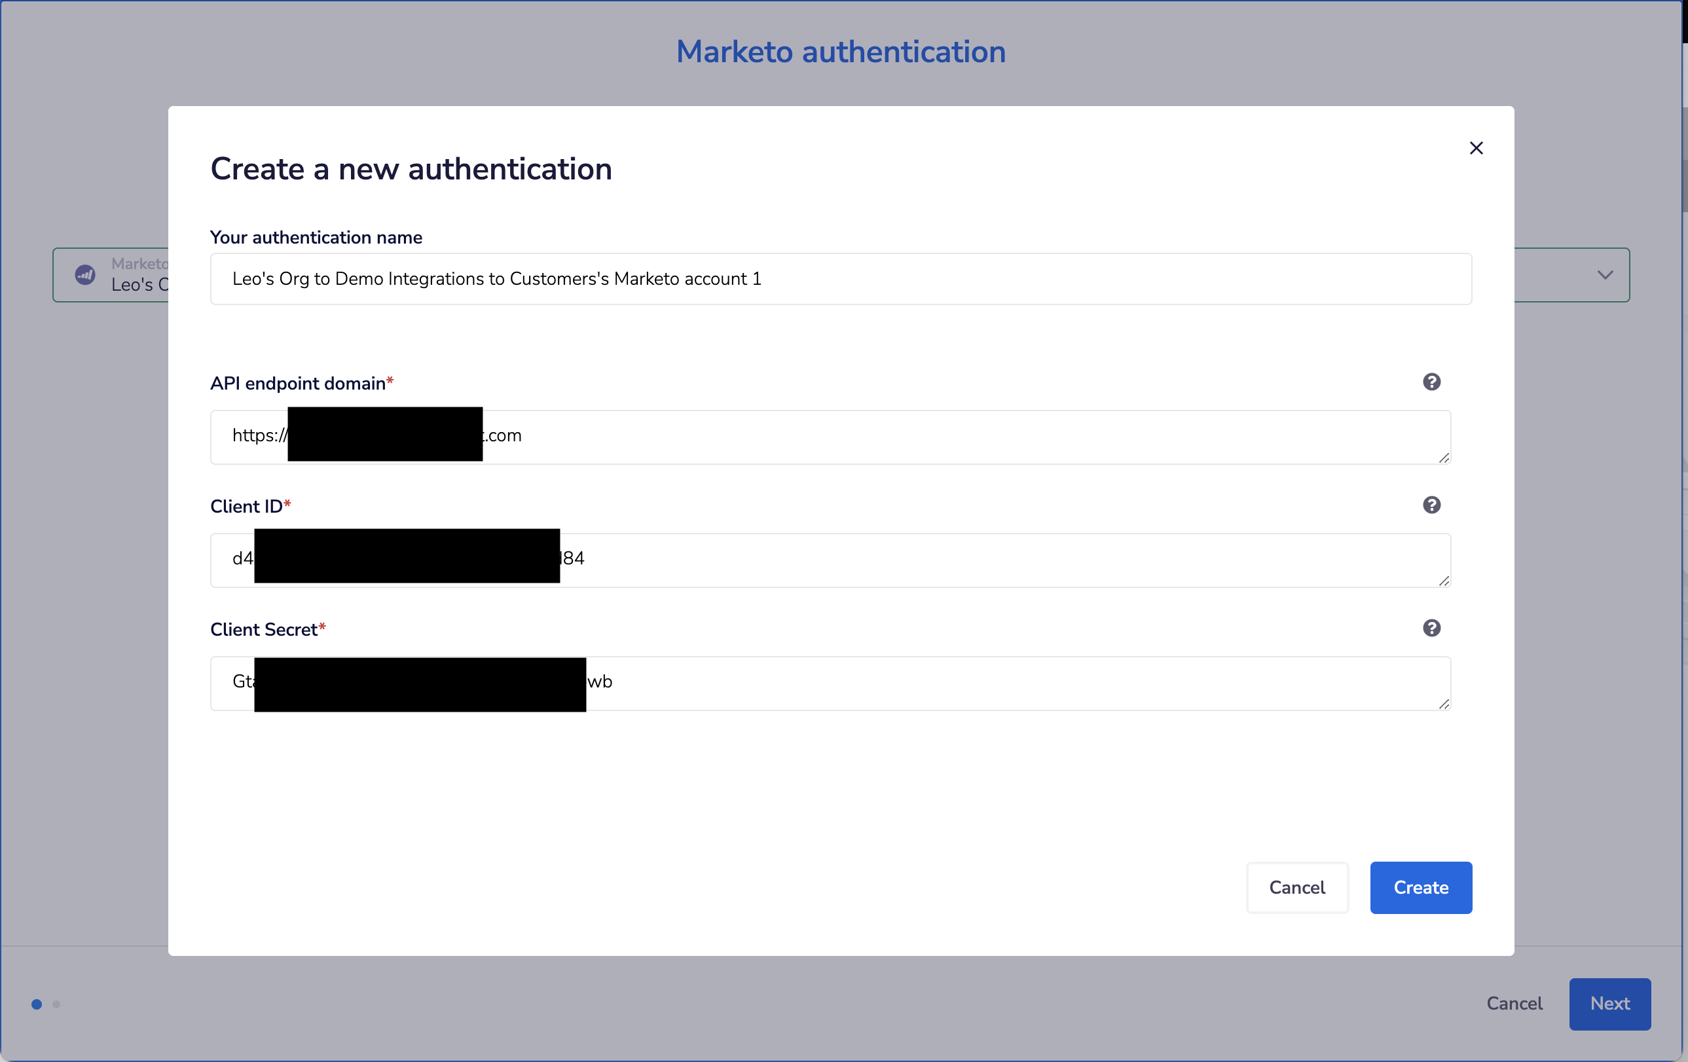
Task: Grab the Client Secret field resize handle
Action: coord(1443,704)
